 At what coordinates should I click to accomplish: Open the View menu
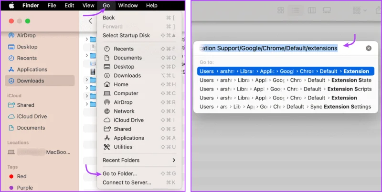point(88,5)
